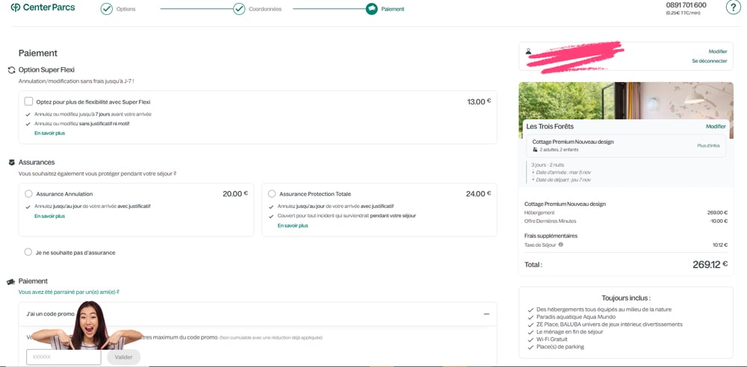Select the Assurance Protection Totale radio button
The width and height of the screenshot is (747, 367).
pos(272,194)
